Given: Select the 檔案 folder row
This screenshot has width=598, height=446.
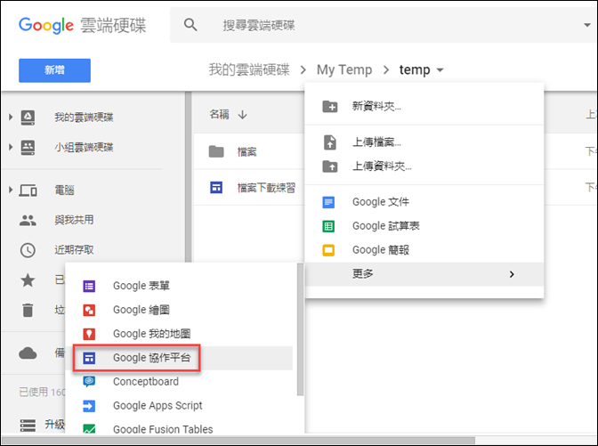Looking at the screenshot, I should click(248, 151).
